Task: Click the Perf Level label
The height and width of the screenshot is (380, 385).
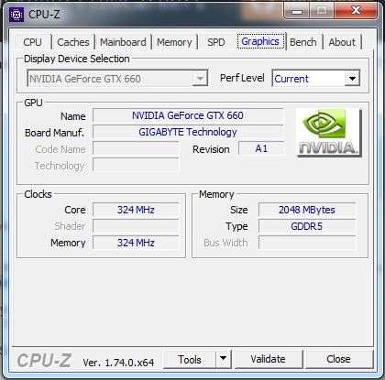Action: point(242,78)
